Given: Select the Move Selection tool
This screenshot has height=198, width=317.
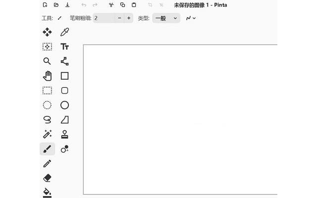Looking at the screenshot, I should point(47,47).
